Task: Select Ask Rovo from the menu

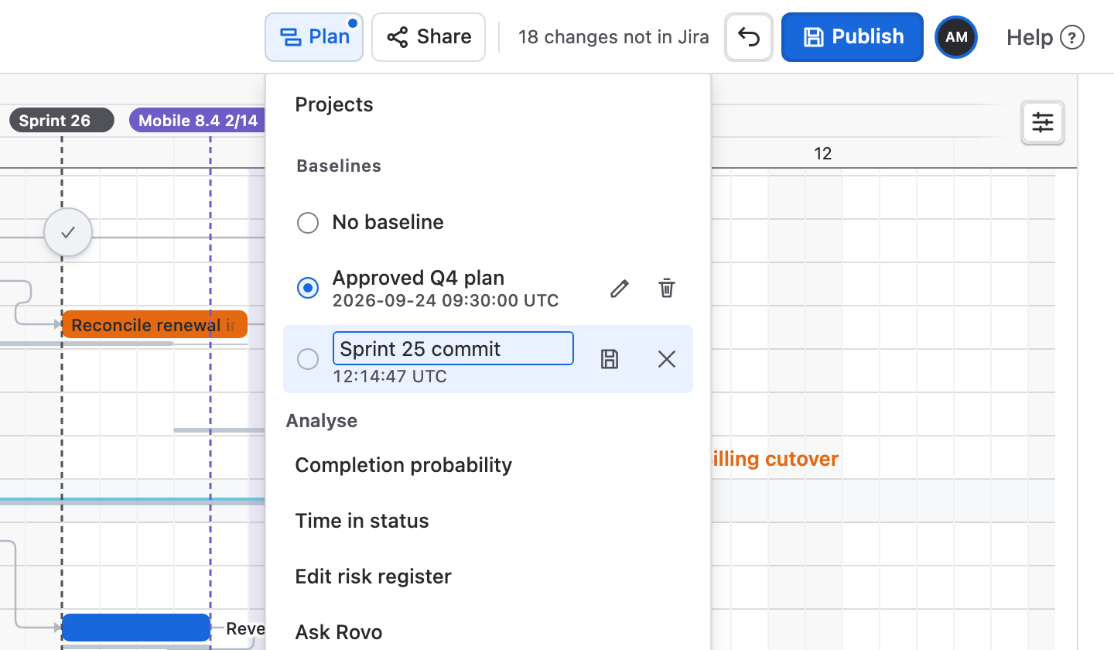Action: (339, 632)
